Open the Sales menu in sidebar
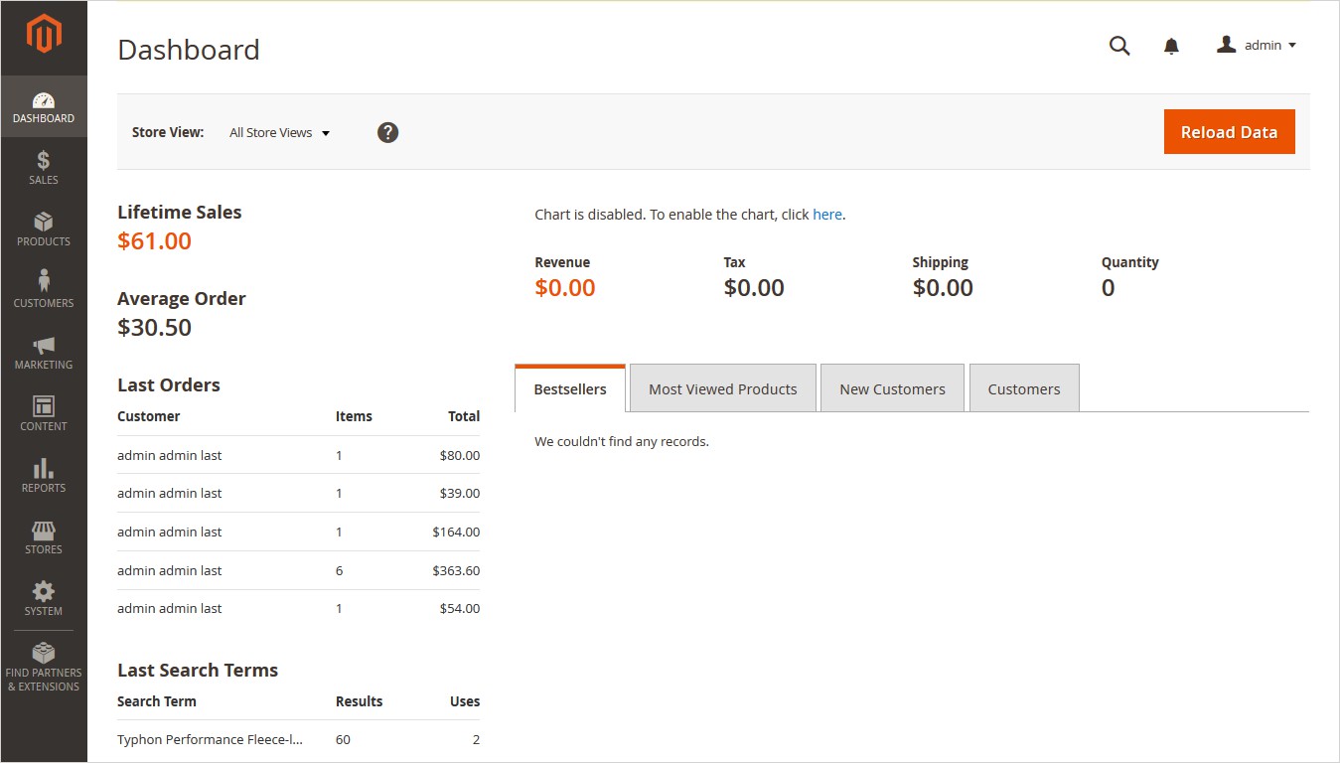This screenshot has width=1340, height=763. 44,167
